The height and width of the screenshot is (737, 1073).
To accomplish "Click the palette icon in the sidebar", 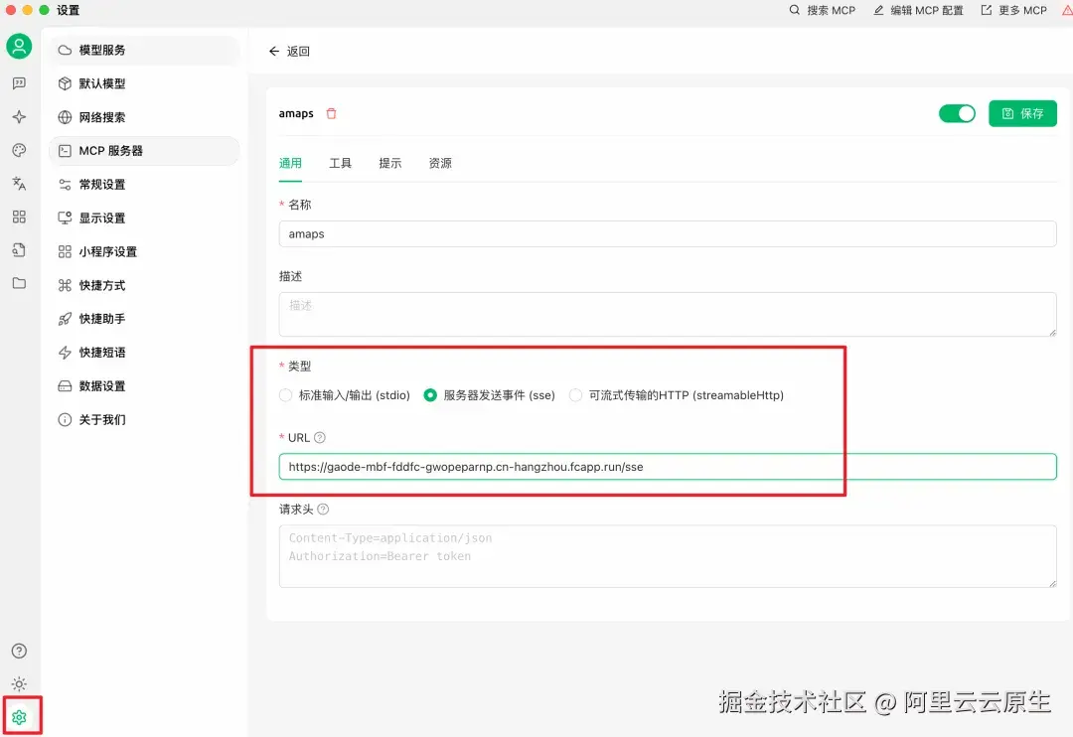I will [x=19, y=150].
